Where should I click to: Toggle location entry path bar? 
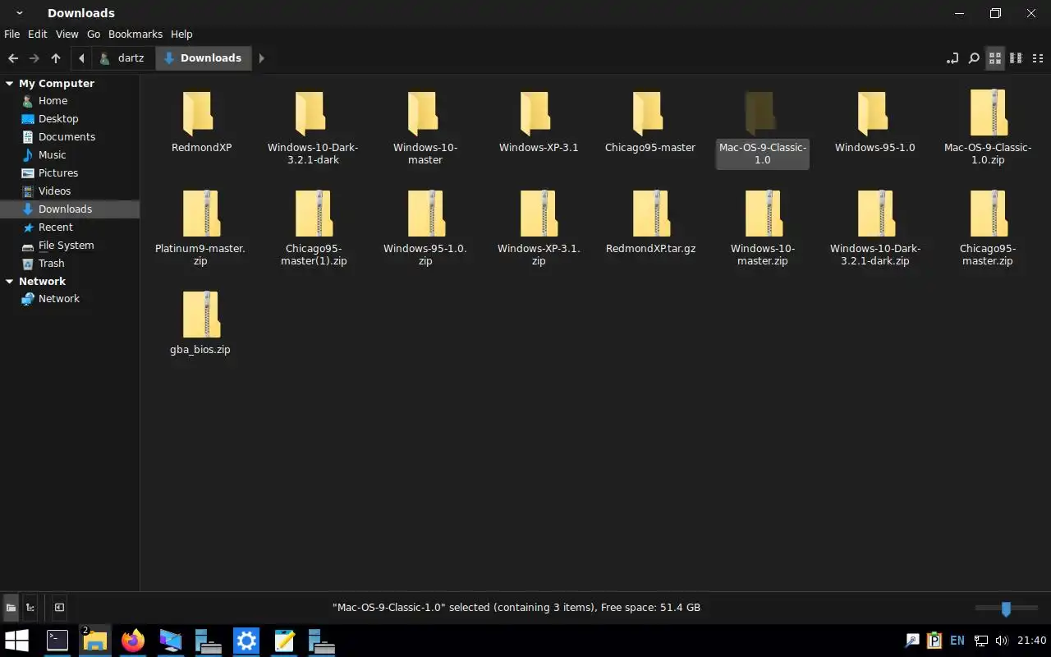[x=952, y=58]
